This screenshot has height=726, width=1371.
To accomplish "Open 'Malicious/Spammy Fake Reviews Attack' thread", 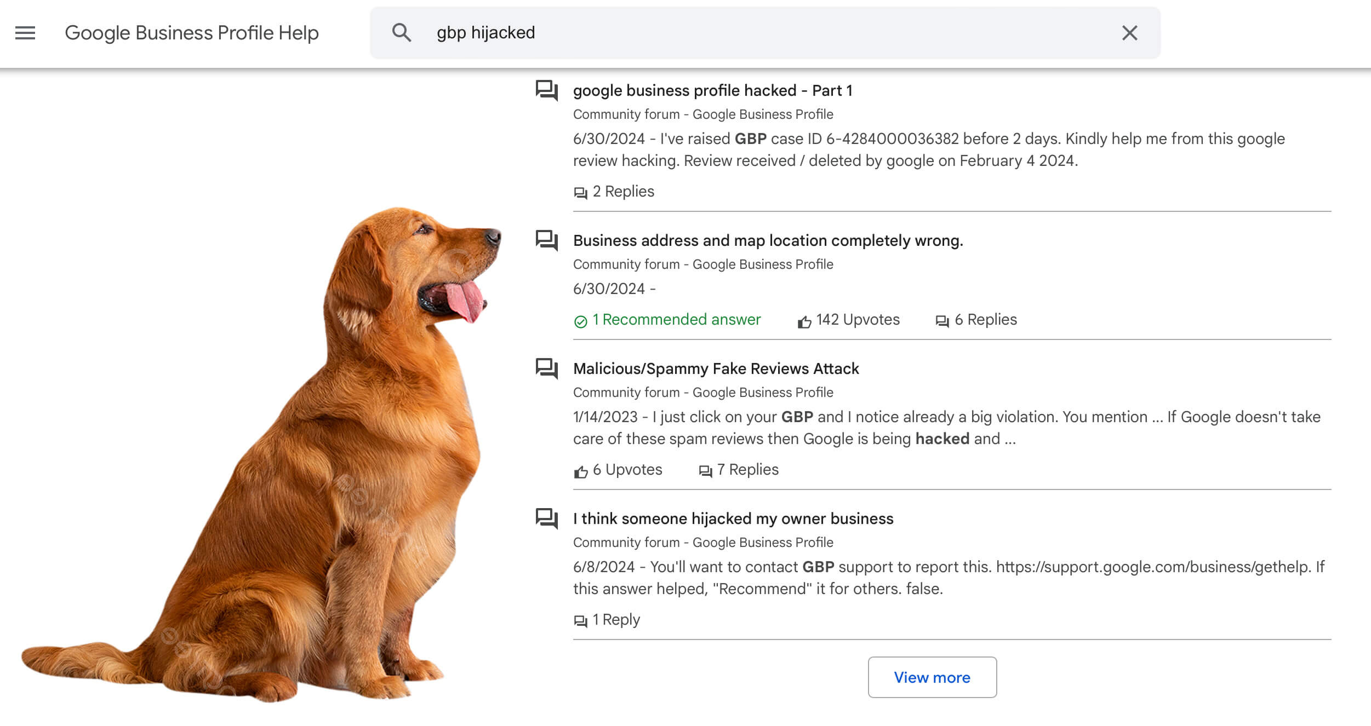I will (x=716, y=368).
